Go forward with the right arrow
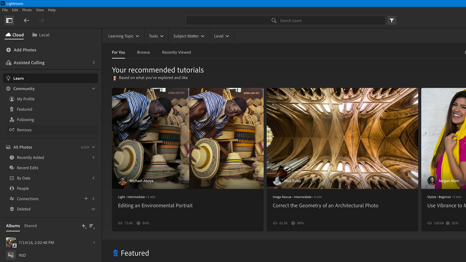Screen dimensions: 466x262 (x=42, y=21)
